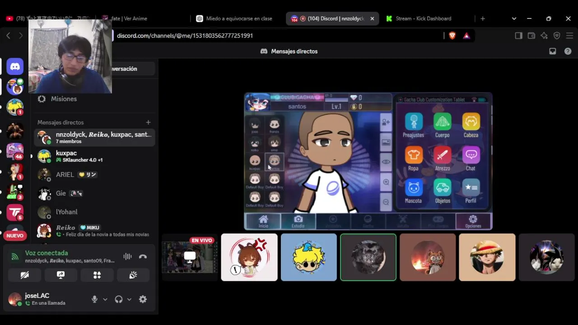Close the Discord browser tab

tap(372, 19)
